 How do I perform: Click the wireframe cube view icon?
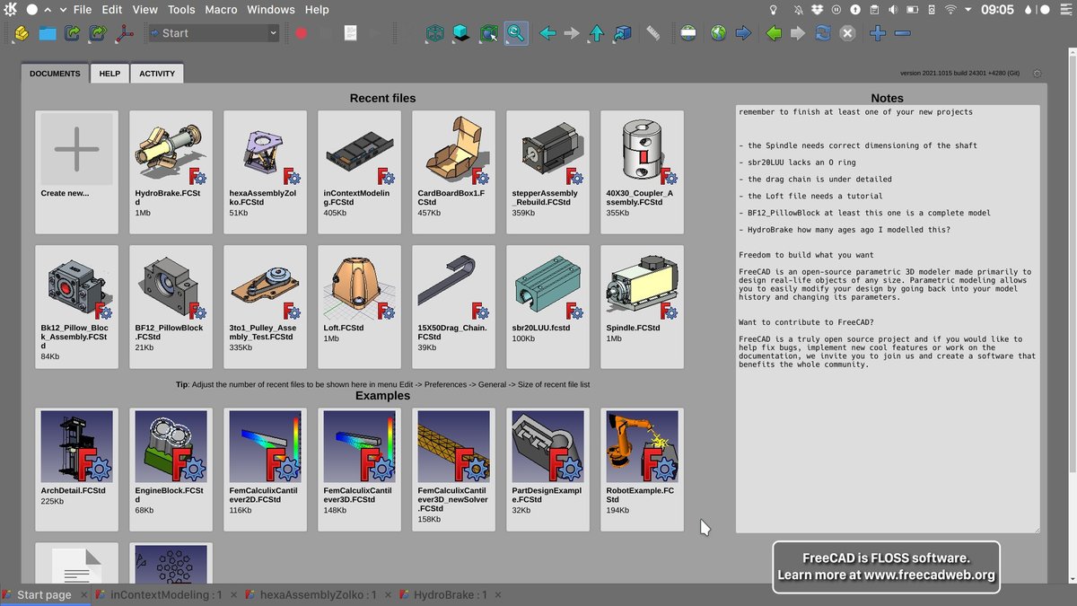pyautogui.click(x=434, y=33)
